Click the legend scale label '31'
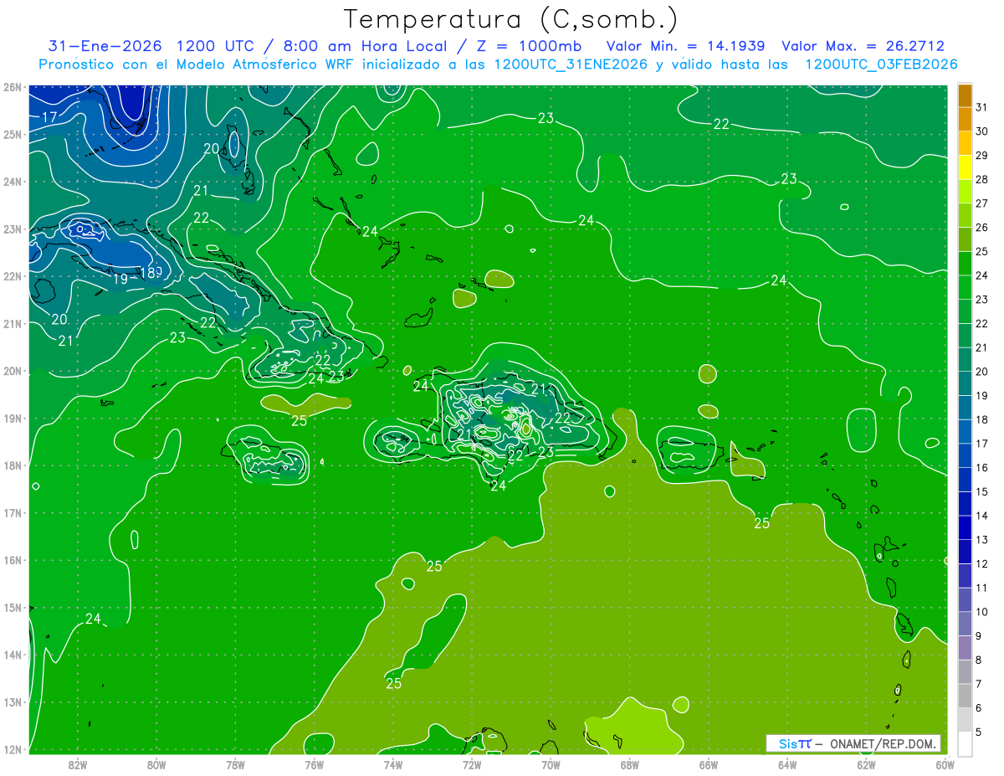Image resolution: width=1004 pixels, height=776 pixels. click(x=981, y=107)
